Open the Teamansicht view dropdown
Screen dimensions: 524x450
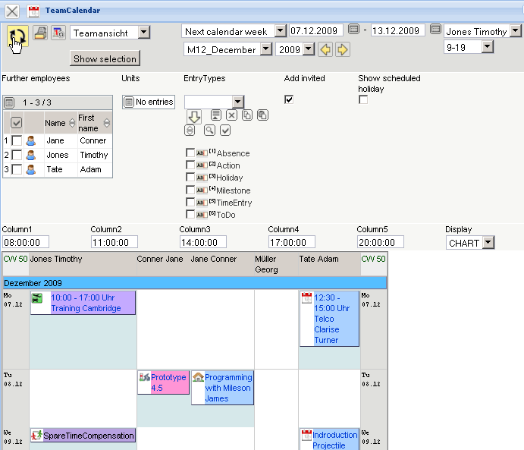click(144, 33)
